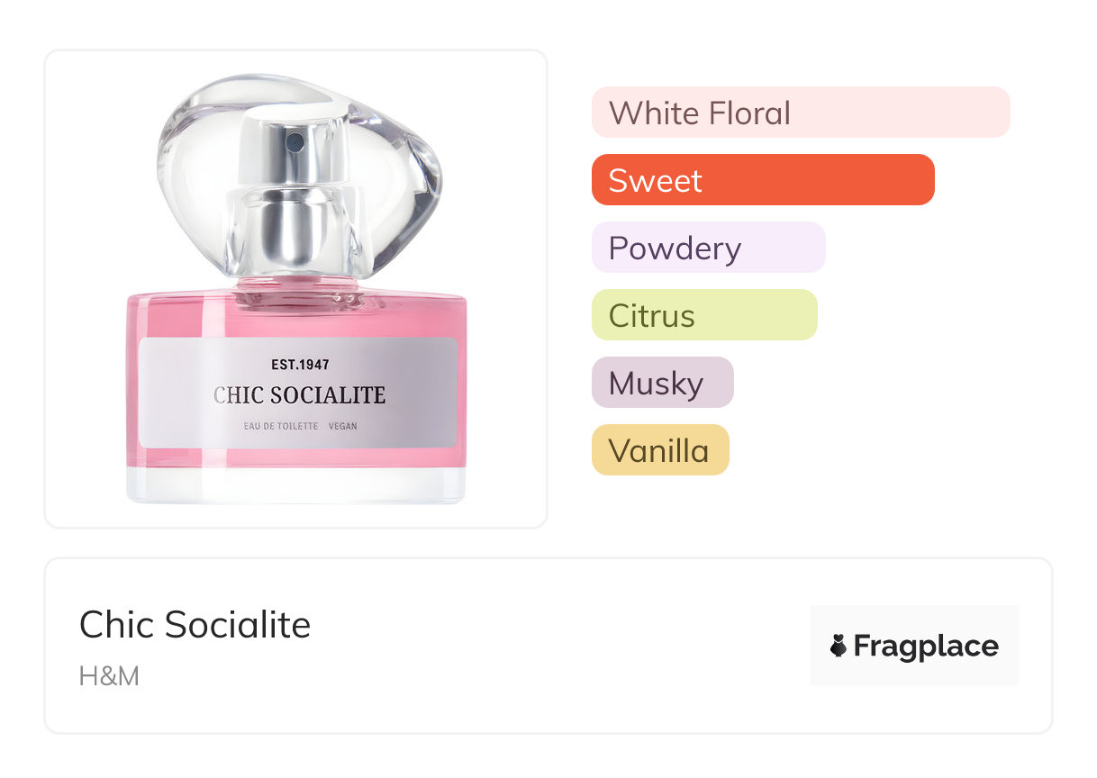
Task: Click the Powdery accord bar
Action: click(x=708, y=248)
